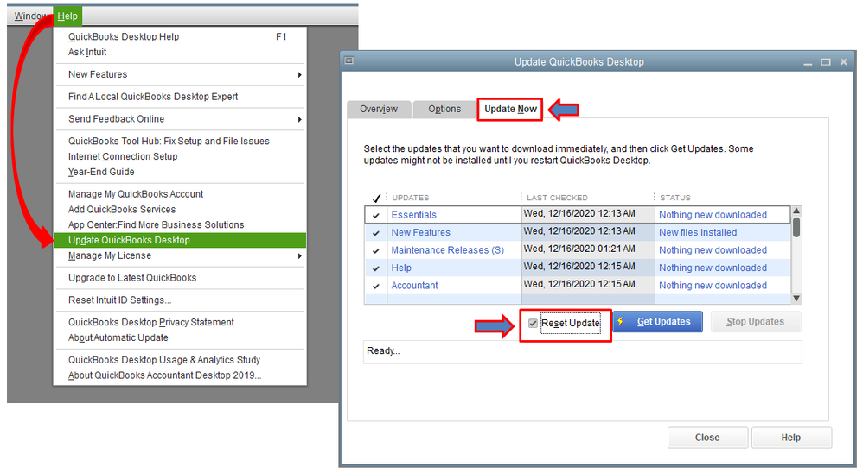Click New files installed status link
Screen dimensions: 863x473
(x=698, y=232)
